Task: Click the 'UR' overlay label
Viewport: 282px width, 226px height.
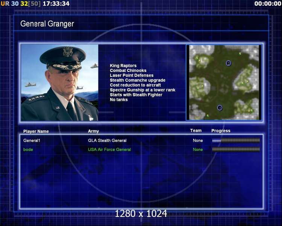Action: 5,4
